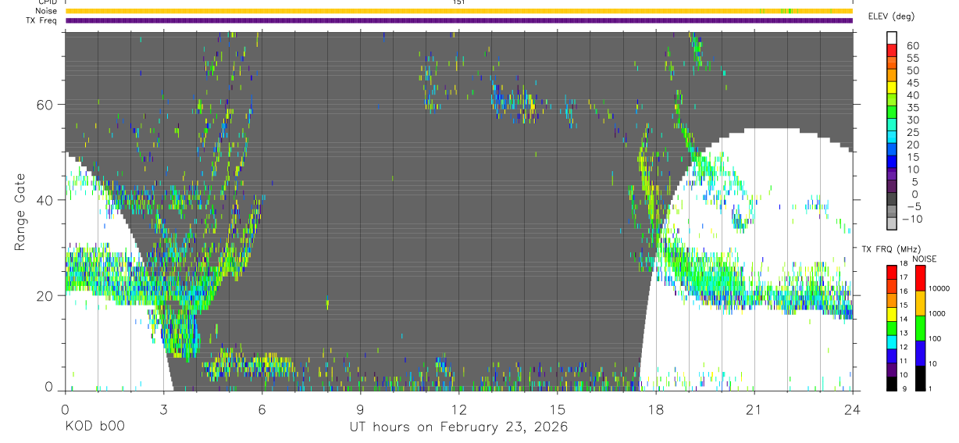Select the 21 tick on UT hours axis
This screenshot has height=443, width=959.
[x=754, y=409]
